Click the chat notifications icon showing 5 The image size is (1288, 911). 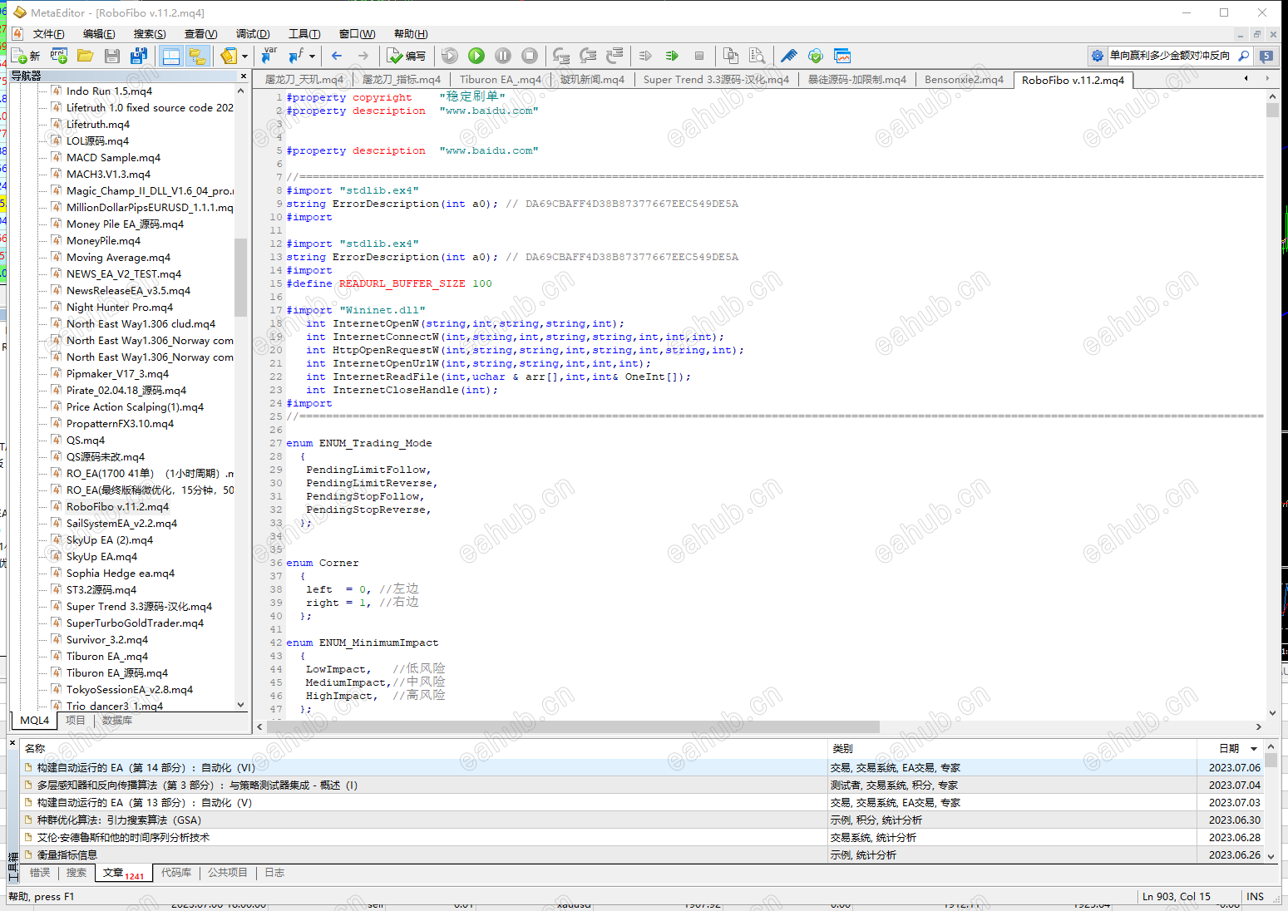point(1266,56)
